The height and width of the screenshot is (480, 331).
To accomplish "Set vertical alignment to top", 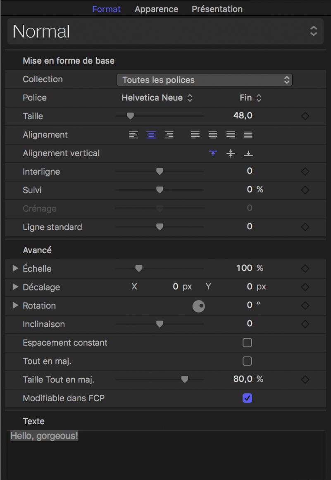I will coord(213,154).
